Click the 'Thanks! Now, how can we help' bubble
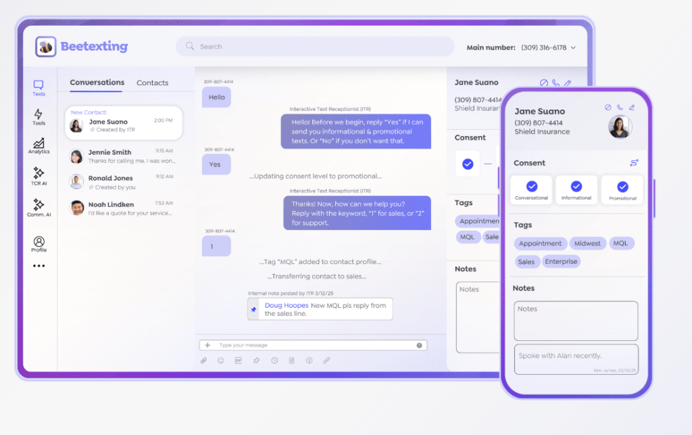This screenshot has height=435, width=692. (357, 213)
